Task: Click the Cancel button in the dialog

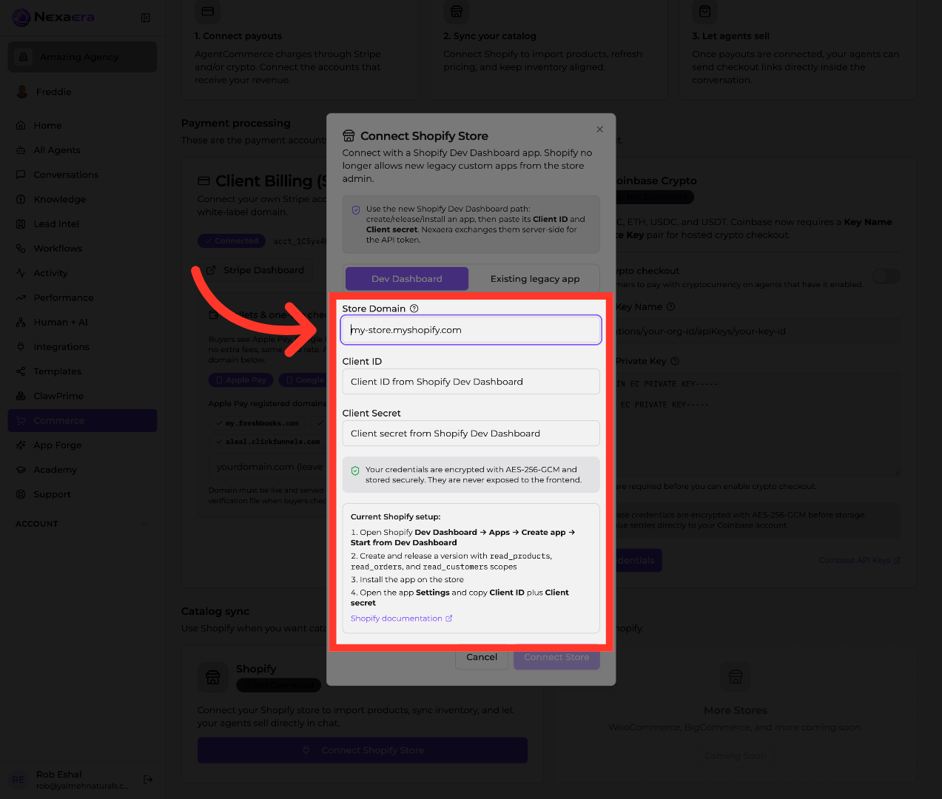Action: click(482, 657)
